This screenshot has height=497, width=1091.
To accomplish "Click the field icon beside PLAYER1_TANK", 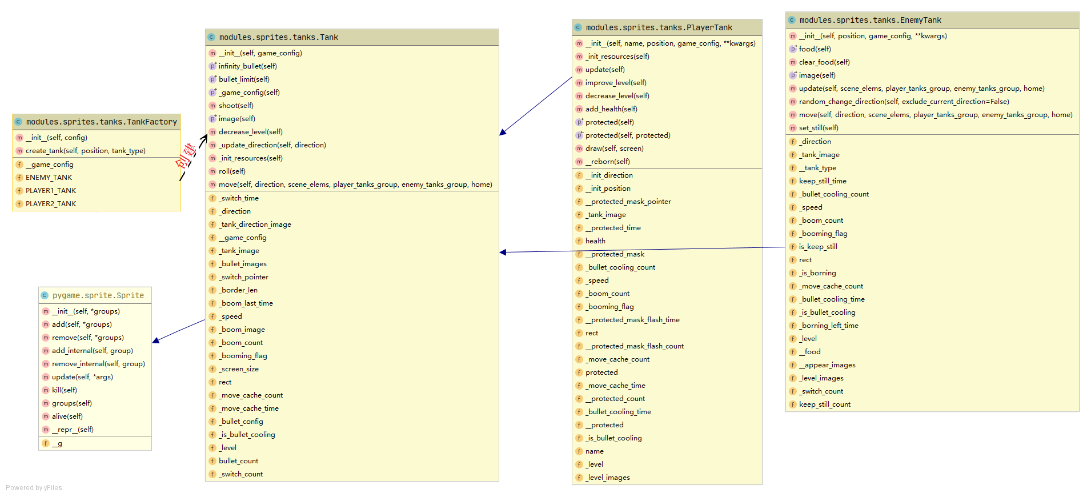I will 19,191.
